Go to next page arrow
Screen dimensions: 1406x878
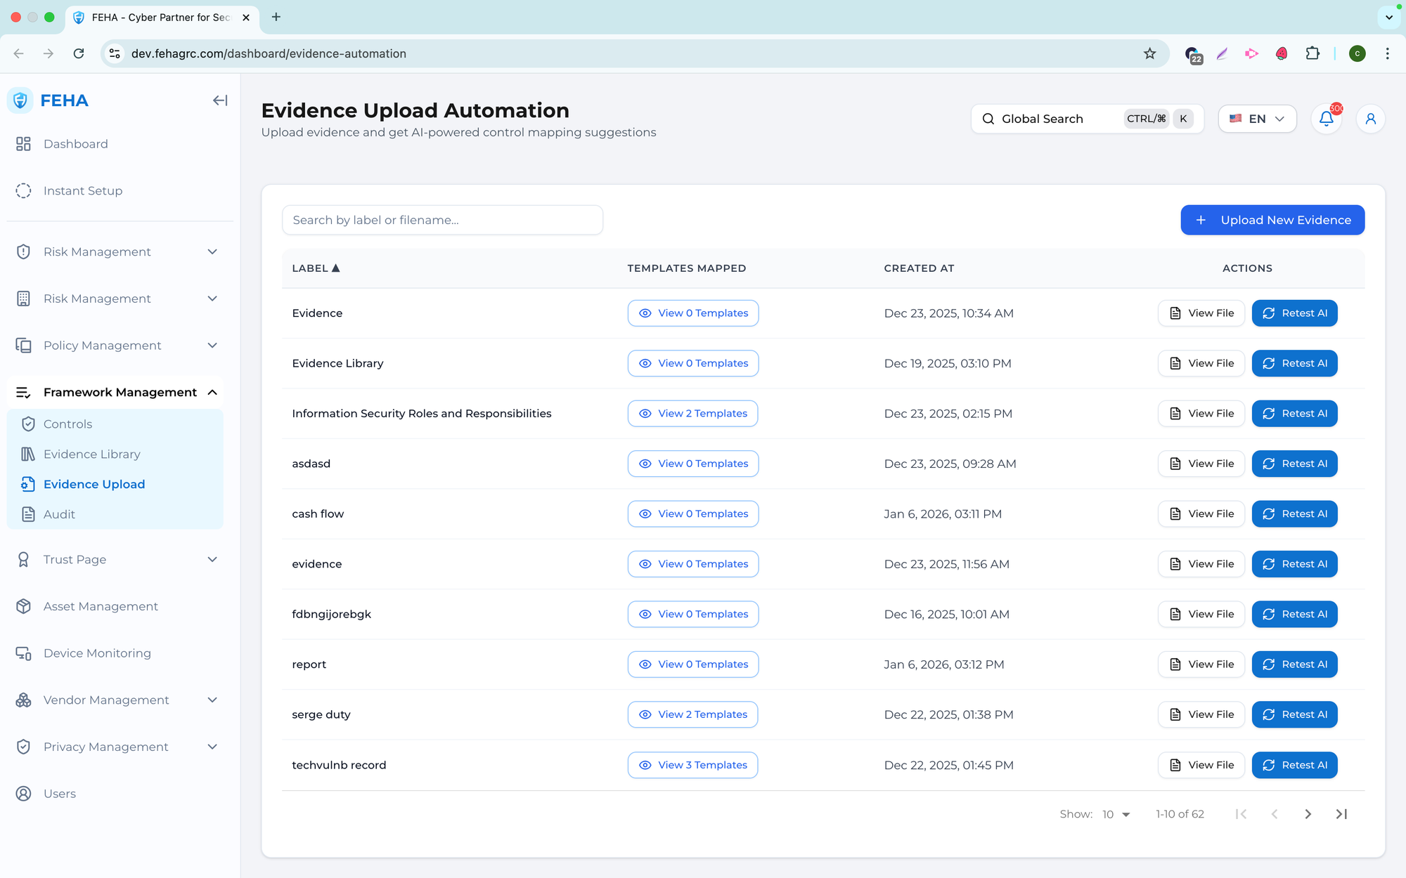[x=1308, y=814]
